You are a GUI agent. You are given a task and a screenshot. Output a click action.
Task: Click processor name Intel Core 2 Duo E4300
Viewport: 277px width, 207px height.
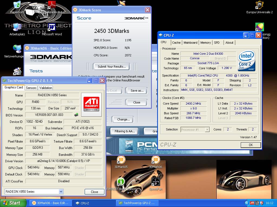point(208,54)
